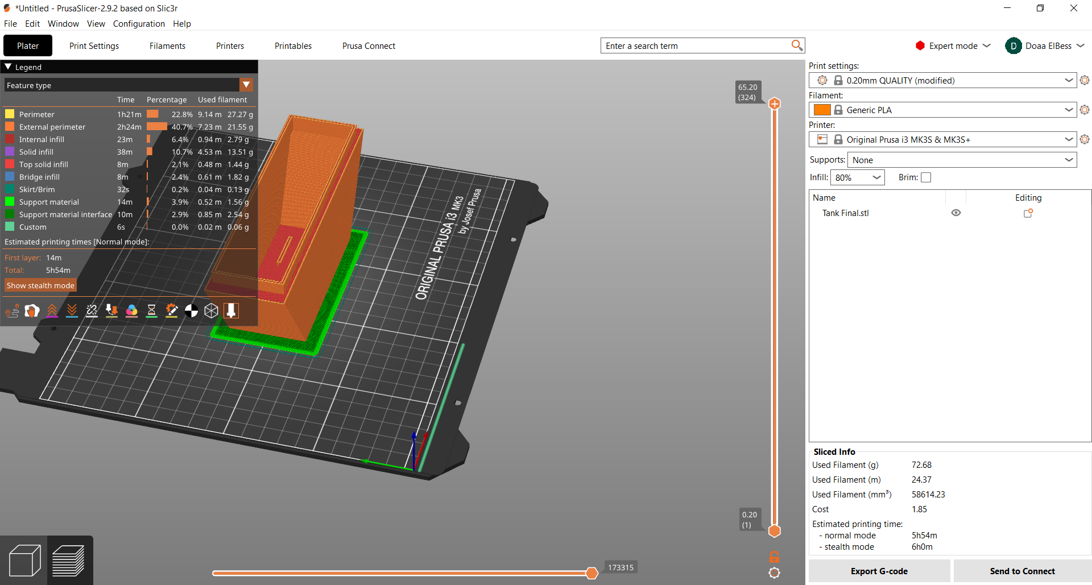Click Send to Connect button
Image resolution: width=1092 pixels, height=585 pixels.
point(1022,571)
